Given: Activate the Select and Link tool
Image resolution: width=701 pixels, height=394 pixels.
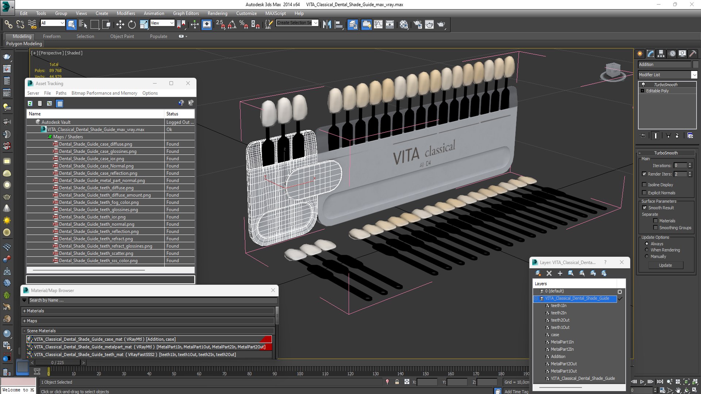Looking at the screenshot, I should (x=8, y=24).
